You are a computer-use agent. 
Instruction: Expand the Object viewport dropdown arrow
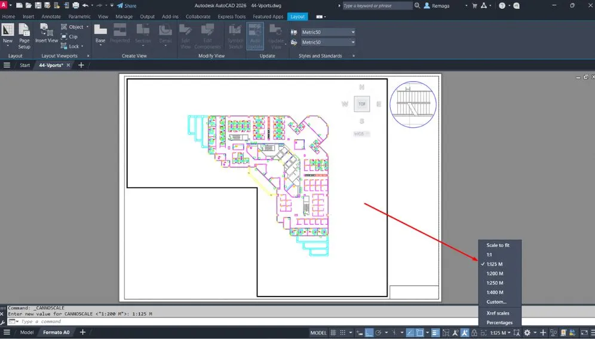point(87,27)
